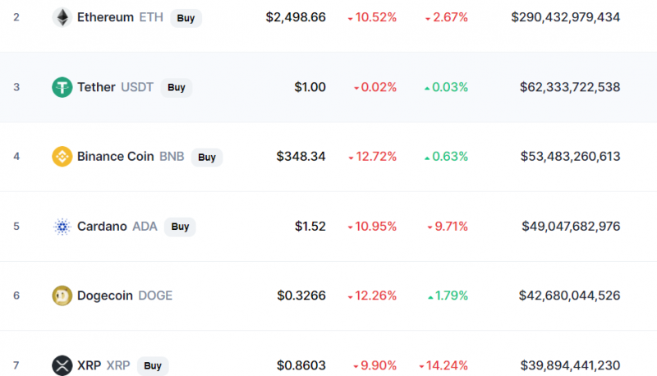
Task: Open the Tether name link
Action: [x=96, y=87]
